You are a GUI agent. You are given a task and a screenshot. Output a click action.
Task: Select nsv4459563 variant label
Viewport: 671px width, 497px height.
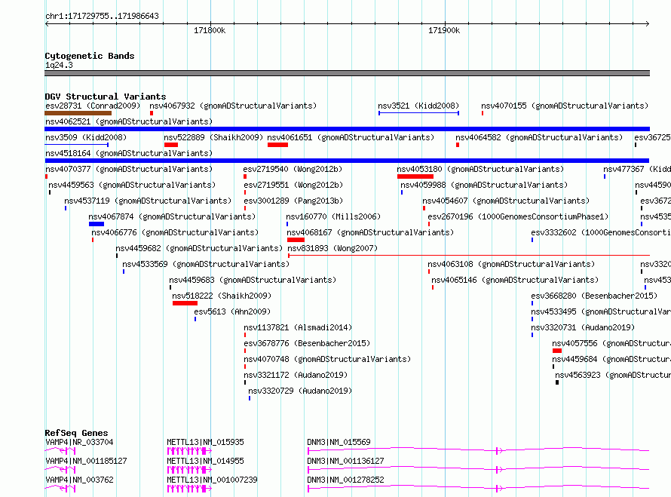tap(132, 185)
